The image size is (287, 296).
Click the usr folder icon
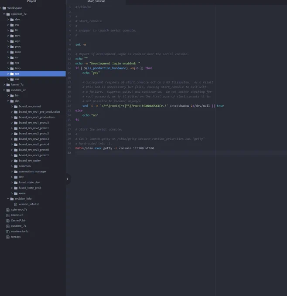point(12,74)
